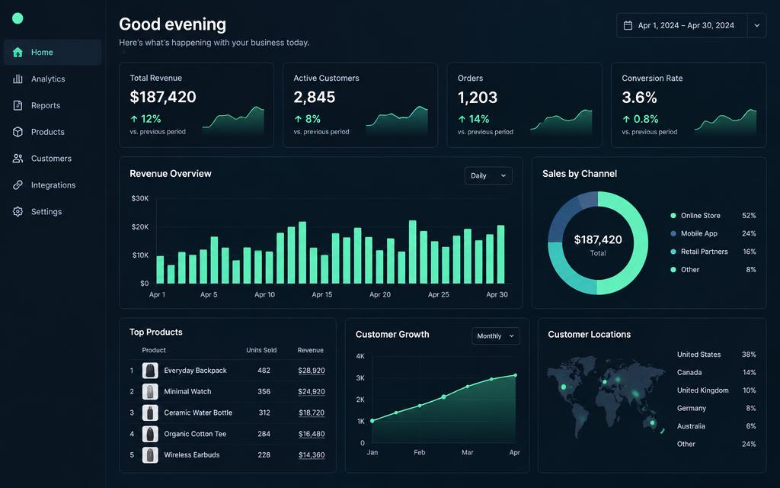Click the $18,720 revenue link
780x488 pixels.
point(312,413)
